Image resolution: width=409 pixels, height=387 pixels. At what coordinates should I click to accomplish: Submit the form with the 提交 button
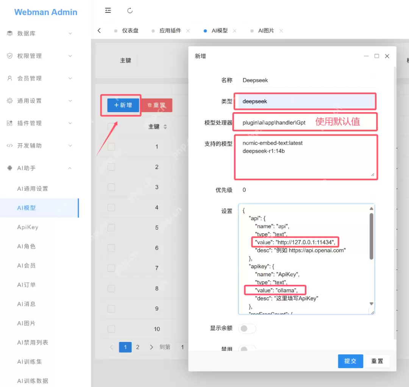point(350,361)
